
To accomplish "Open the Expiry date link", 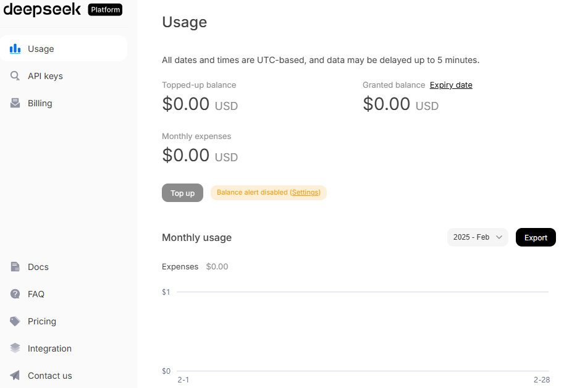I will [x=451, y=85].
